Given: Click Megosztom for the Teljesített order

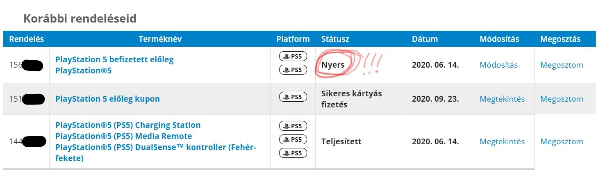Looking at the screenshot, I should point(561,141).
